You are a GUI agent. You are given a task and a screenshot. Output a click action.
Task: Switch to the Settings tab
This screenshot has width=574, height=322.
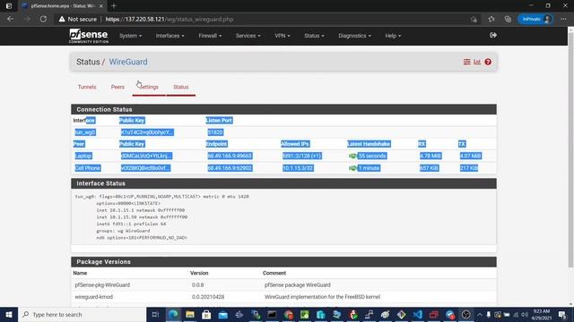[x=149, y=87]
